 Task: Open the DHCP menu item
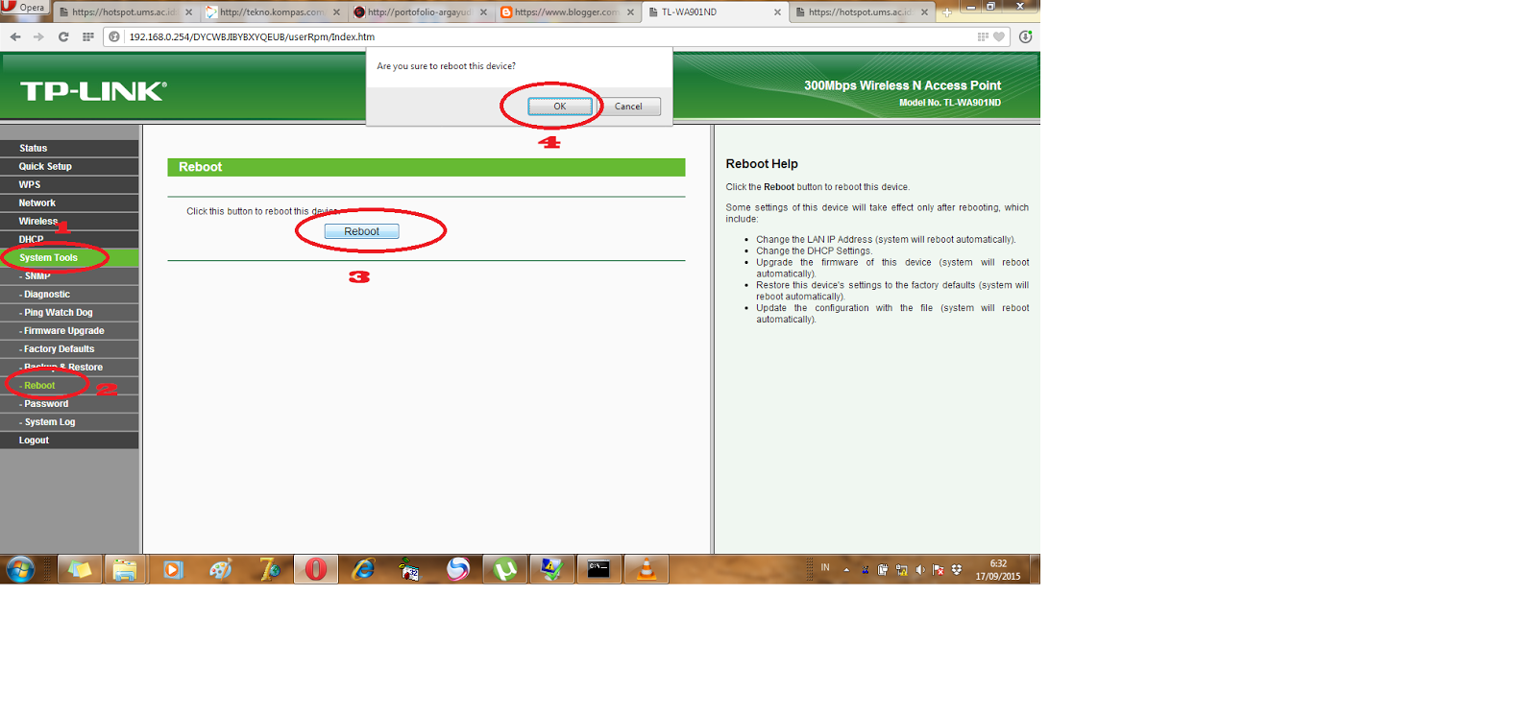[x=69, y=239]
